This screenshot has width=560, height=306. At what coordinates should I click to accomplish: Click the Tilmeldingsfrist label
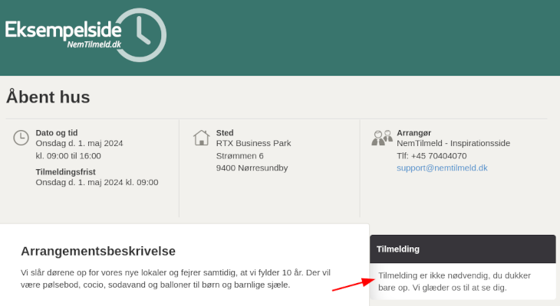tap(65, 172)
